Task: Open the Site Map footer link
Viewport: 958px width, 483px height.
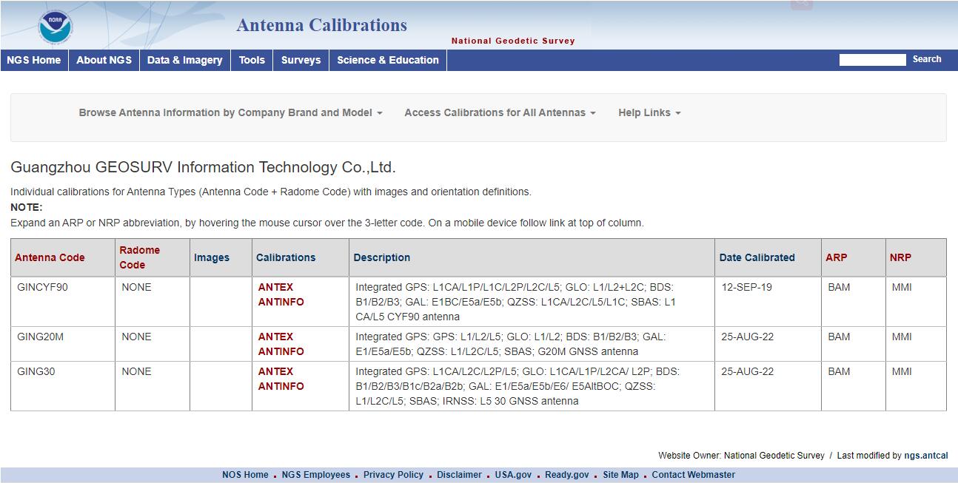Action: pyautogui.click(x=620, y=475)
